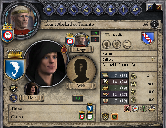Open the diplomacy letter and quill button
This screenshot has width=166, height=128.
pos(14,88)
